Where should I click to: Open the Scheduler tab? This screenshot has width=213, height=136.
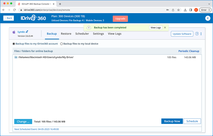(x=82, y=34)
